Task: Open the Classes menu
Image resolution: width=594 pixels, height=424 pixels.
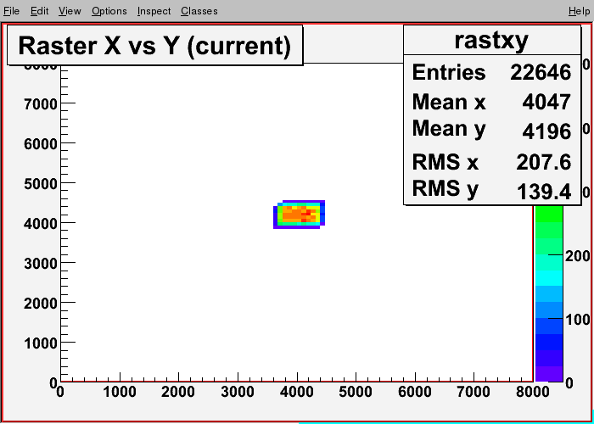Action: pos(199,11)
